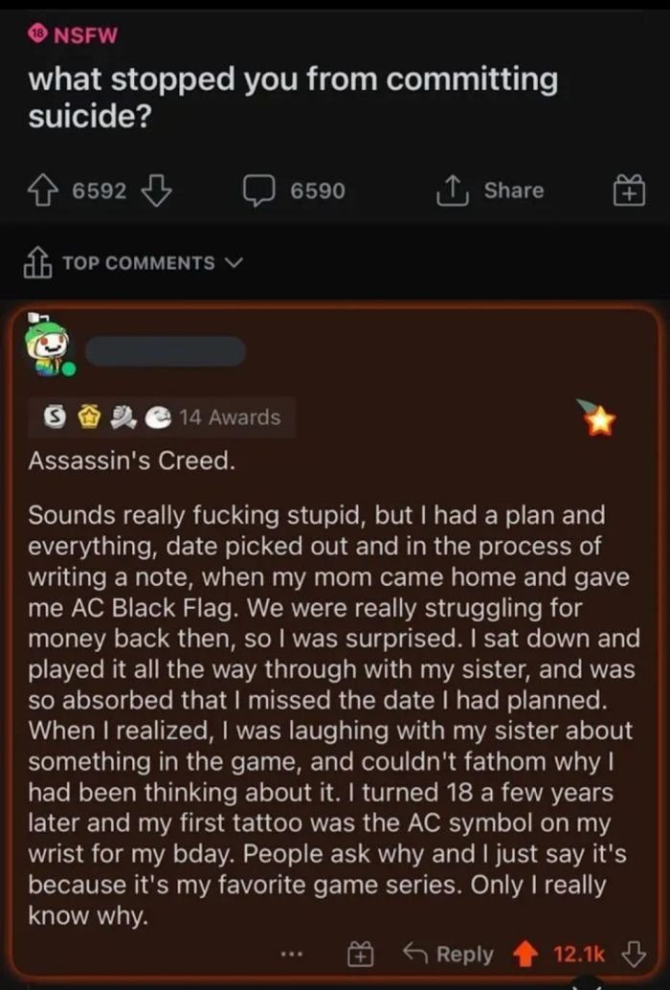Give an award to the Assassin's Creed comment
Screen dimensions: 670x990
360,955
